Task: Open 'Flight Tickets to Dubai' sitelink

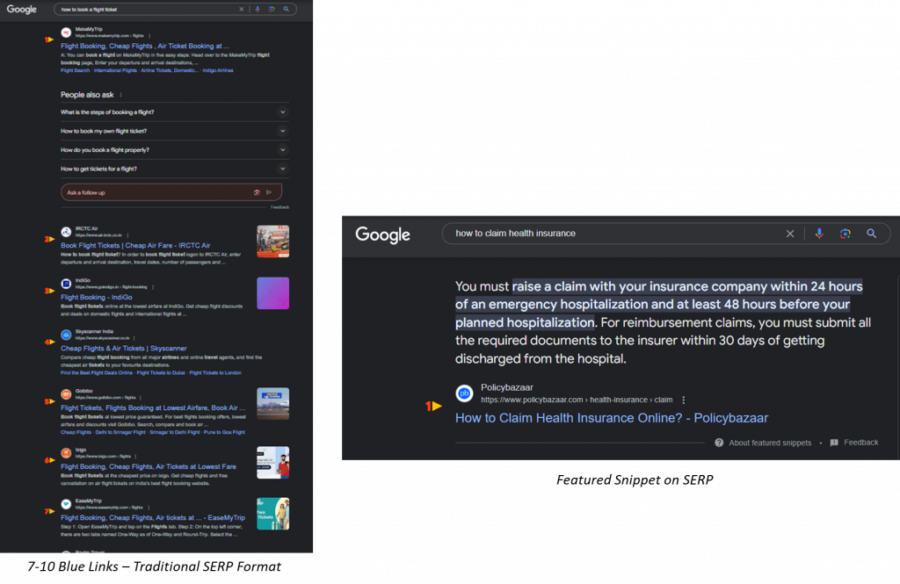Action: tap(161, 373)
